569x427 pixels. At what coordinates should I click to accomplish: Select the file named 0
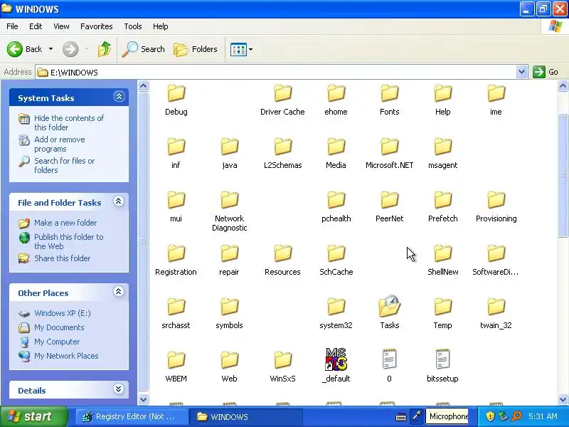pos(389,366)
